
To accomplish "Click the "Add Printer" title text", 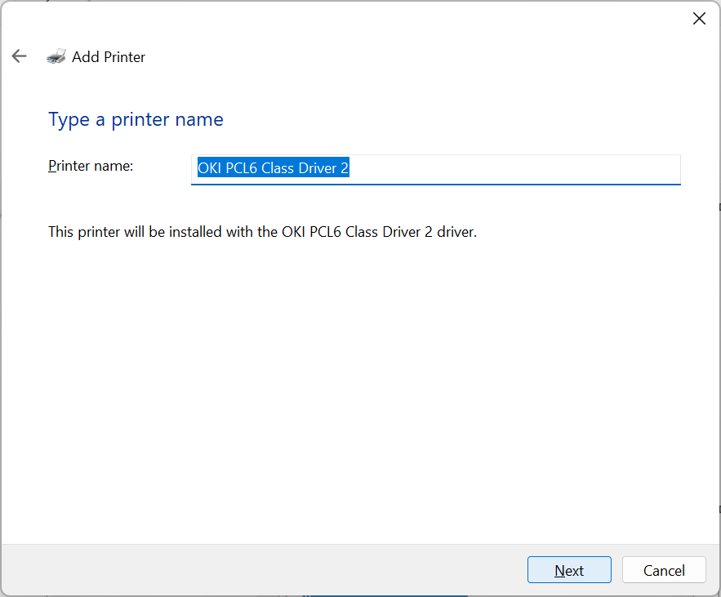I will click(109, 57).
